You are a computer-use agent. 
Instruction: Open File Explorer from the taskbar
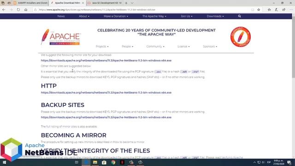pos(95,162)
